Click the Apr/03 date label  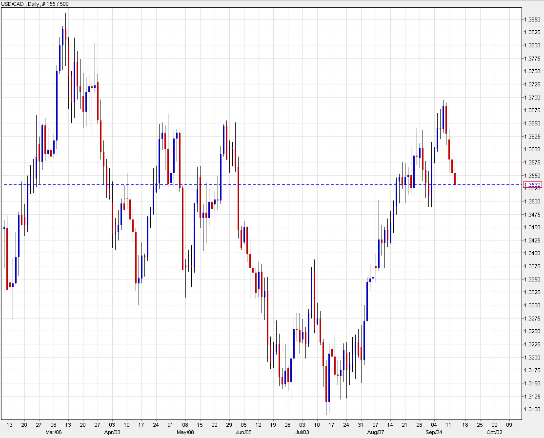coord(112,432)
